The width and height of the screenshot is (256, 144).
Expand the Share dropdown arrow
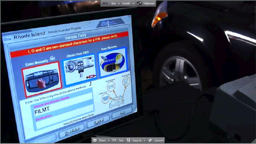[109, 140]
